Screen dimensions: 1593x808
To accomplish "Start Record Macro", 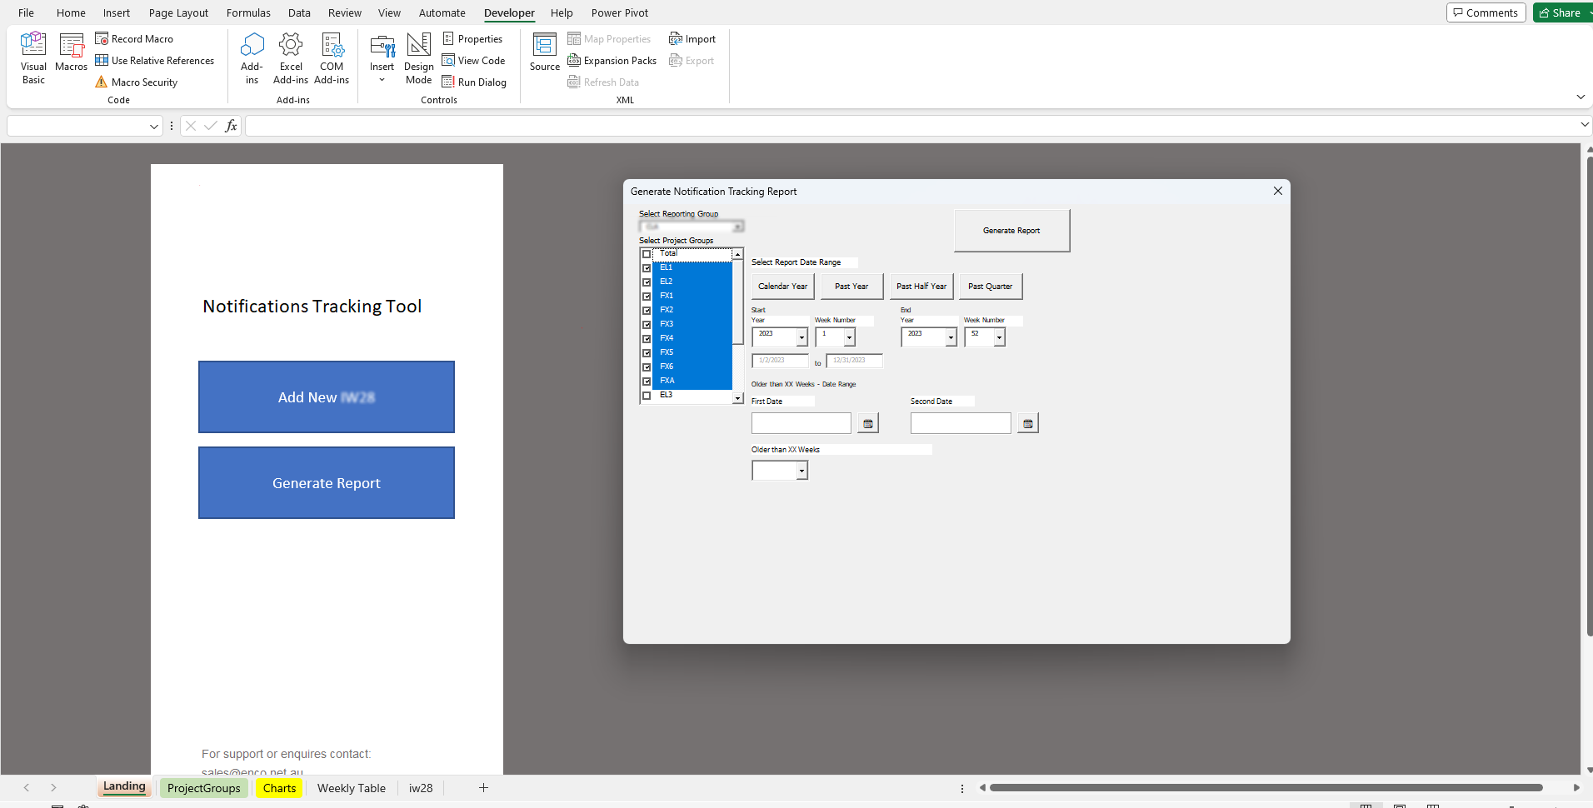I will coord(134,39).
